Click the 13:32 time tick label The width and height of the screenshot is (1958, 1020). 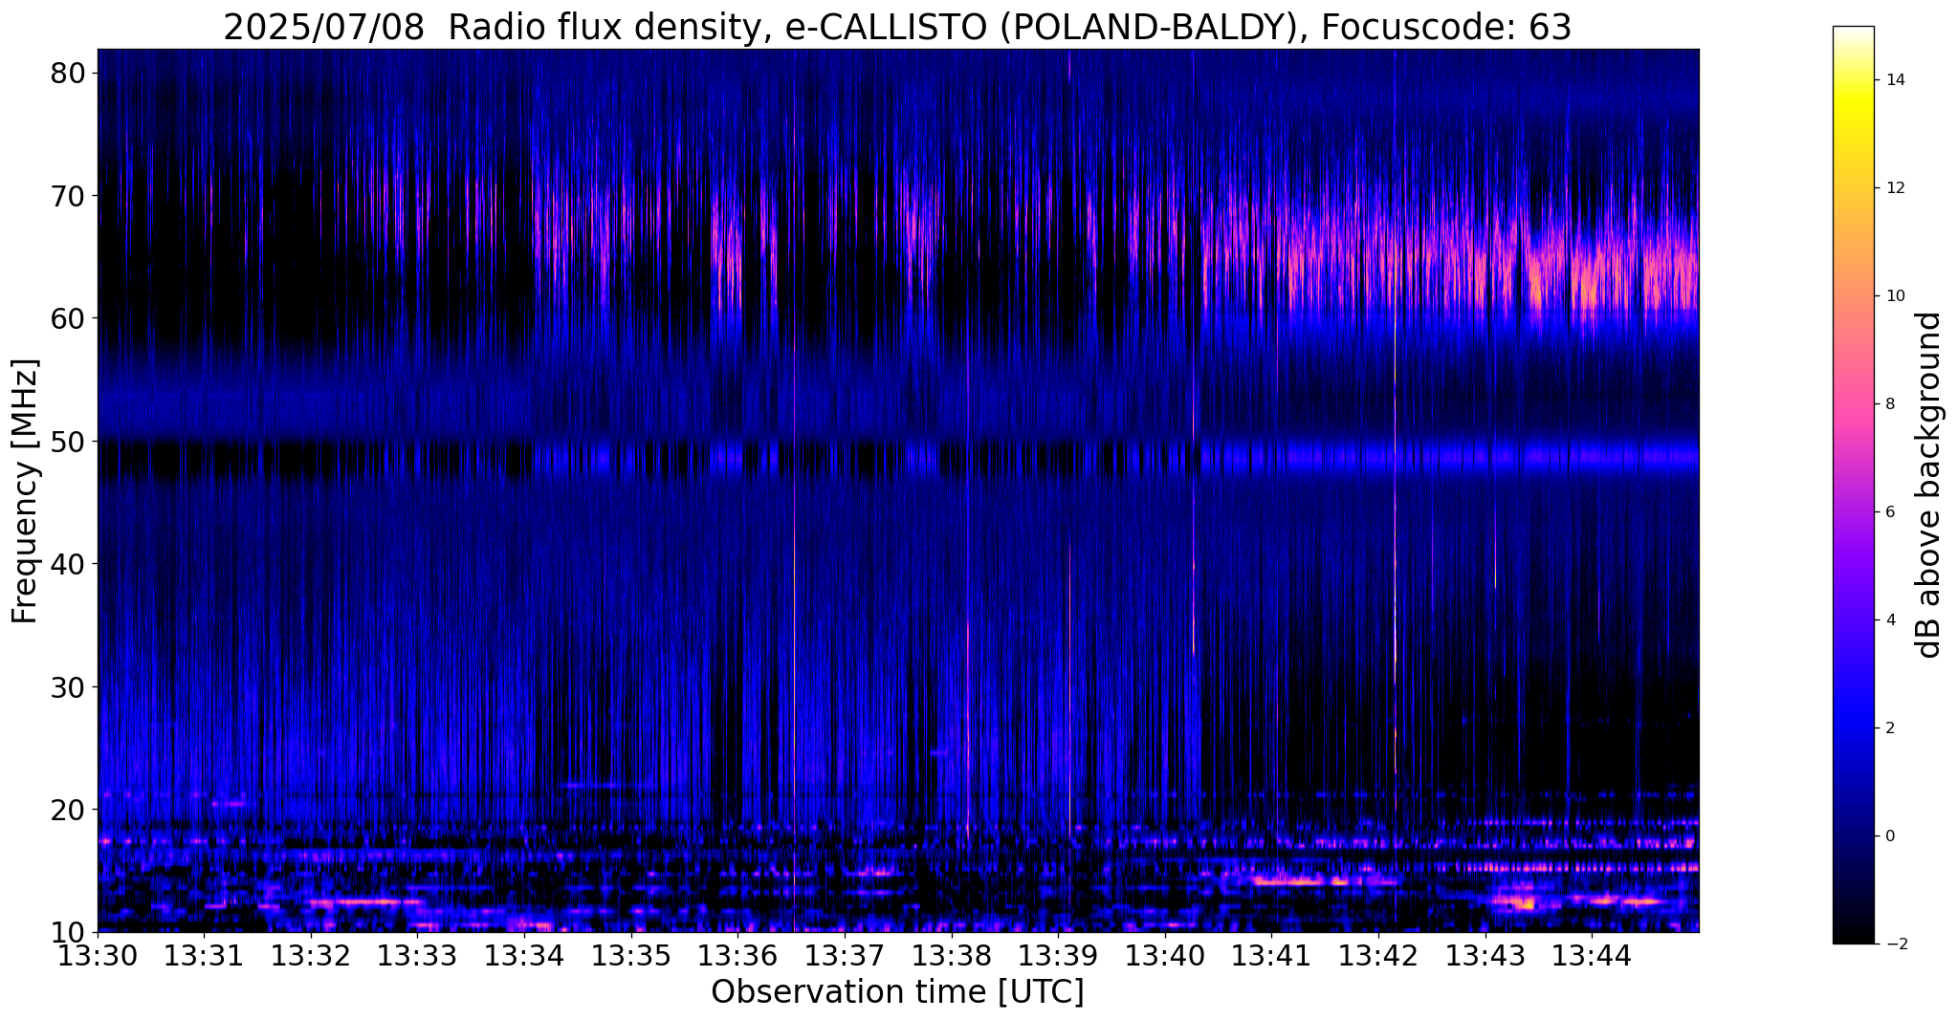coord(311,956)
